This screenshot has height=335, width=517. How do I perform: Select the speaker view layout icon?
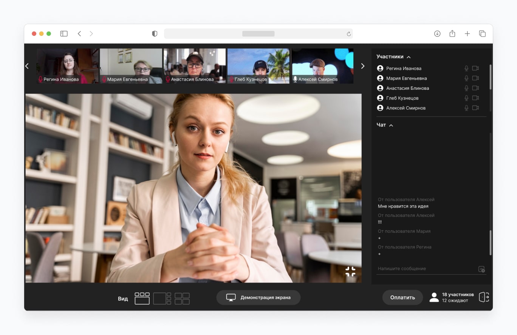142,298
